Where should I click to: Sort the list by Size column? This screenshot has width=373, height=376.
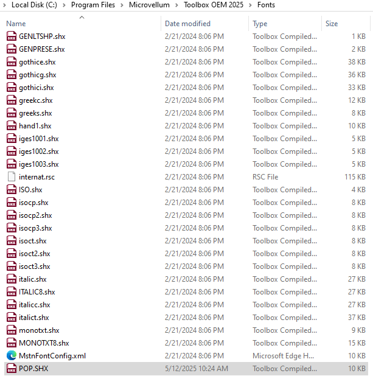(332, 24)
